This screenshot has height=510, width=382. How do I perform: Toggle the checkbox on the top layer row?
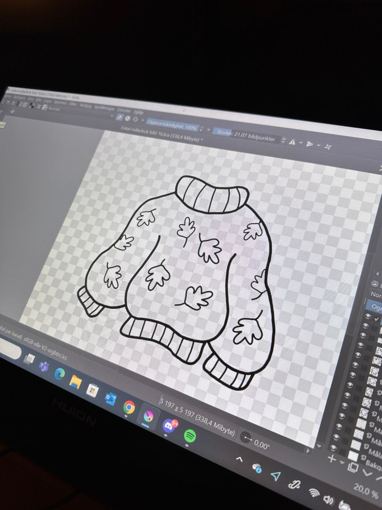[x=377, y=319]
